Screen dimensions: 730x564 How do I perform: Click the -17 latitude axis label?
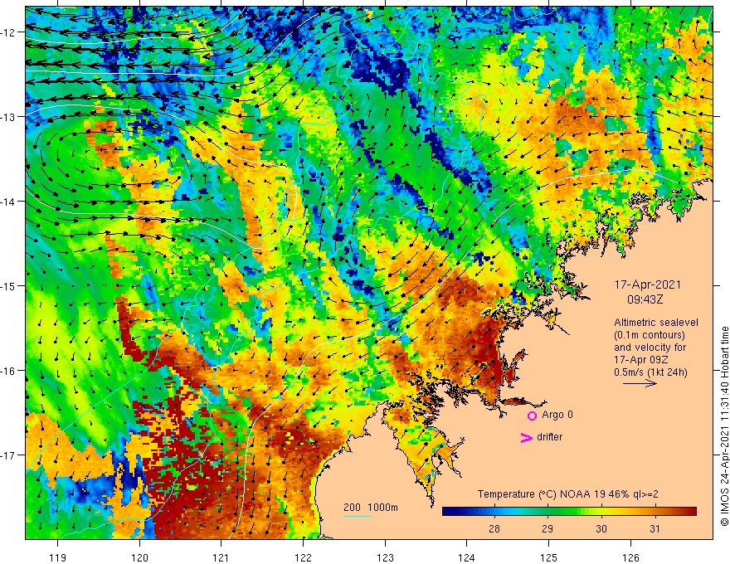(x=9, y=455)
